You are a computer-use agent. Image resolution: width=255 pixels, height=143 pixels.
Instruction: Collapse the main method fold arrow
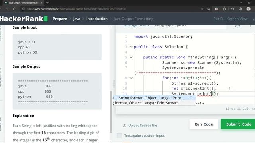tap(131, 57)
